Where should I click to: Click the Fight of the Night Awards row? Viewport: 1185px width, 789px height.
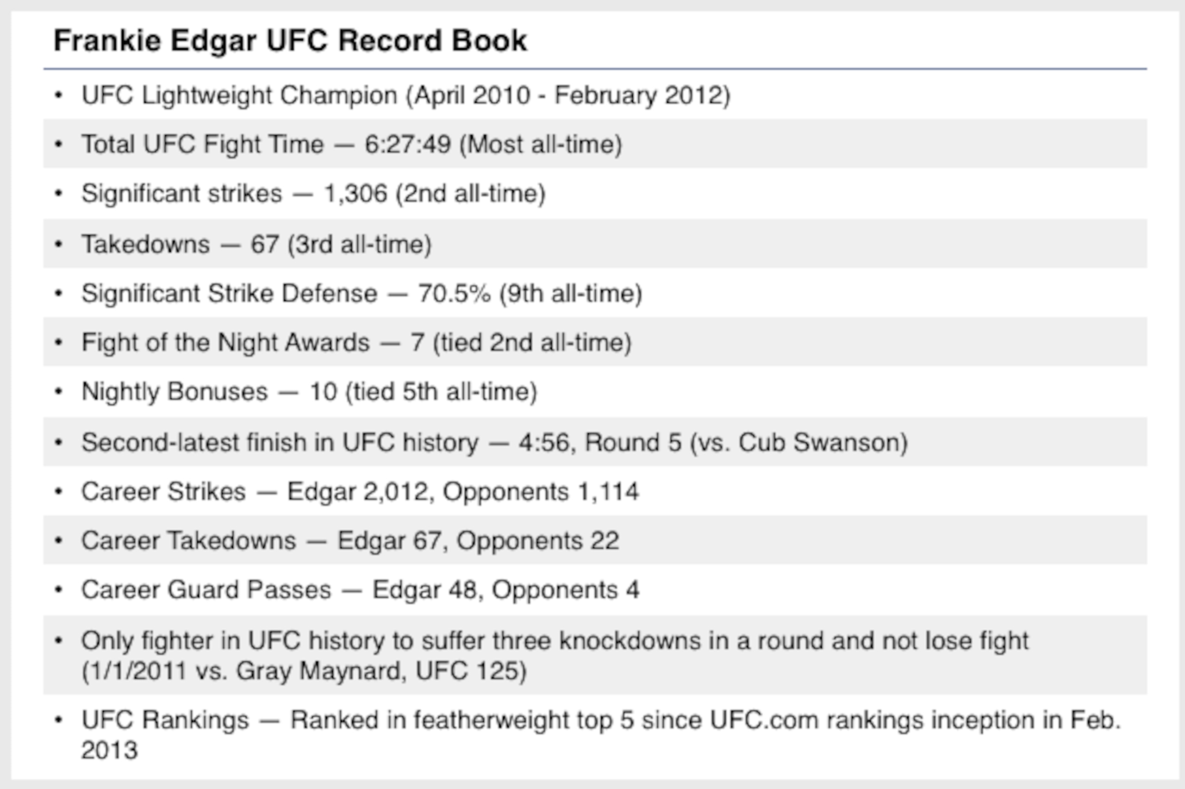595,342
